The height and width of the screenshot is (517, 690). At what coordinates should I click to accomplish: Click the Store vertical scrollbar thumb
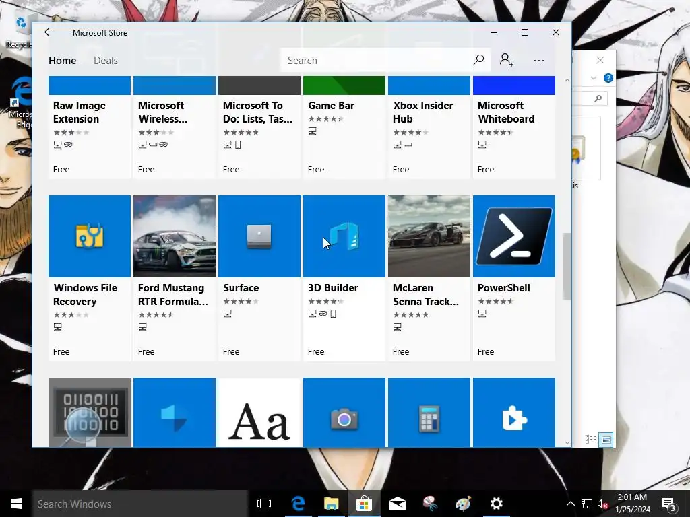(x=567, y=267)
